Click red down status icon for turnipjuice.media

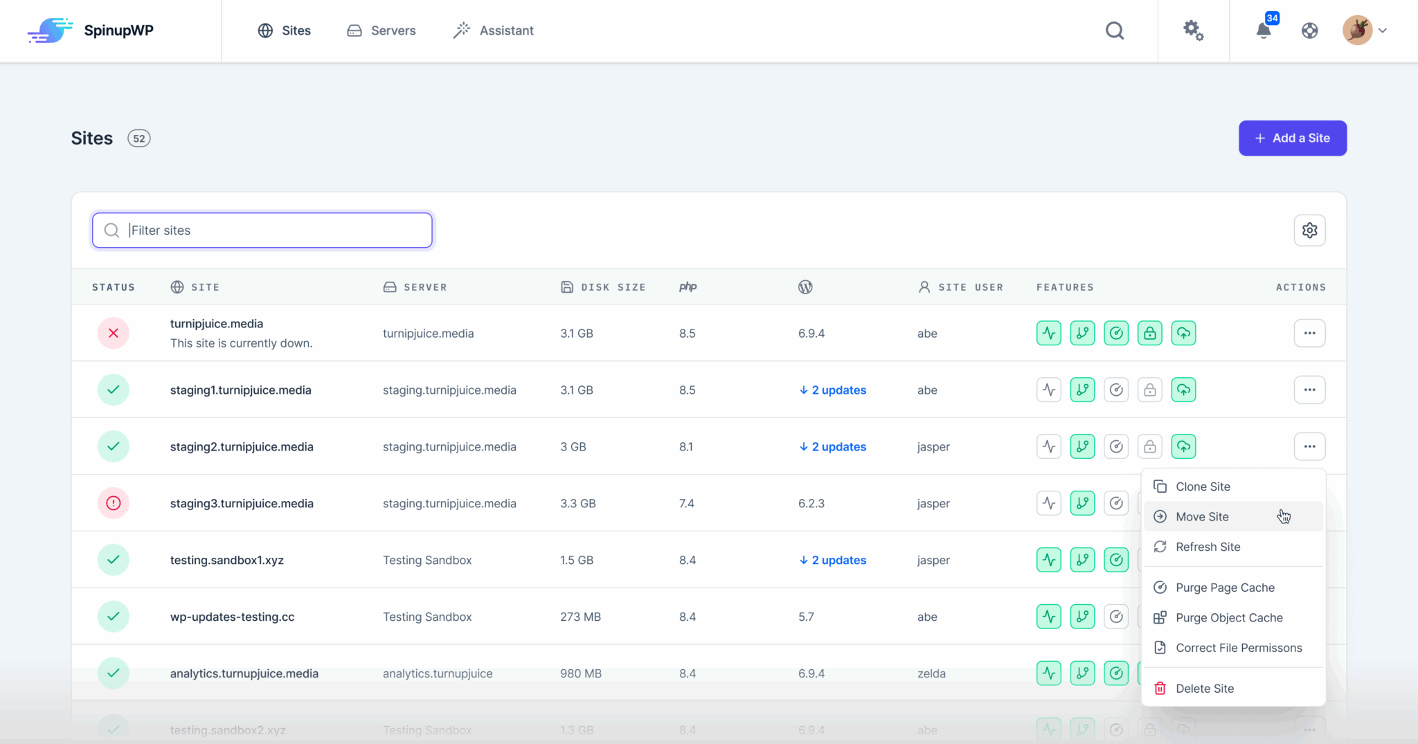[x=114, y=334]
